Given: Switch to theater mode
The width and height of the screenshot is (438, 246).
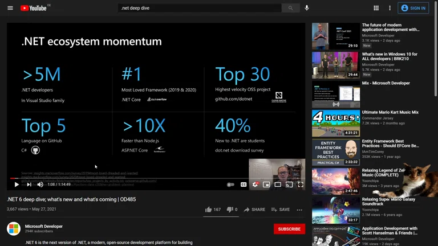Looking at the screenshot, I should pos(278,184).
